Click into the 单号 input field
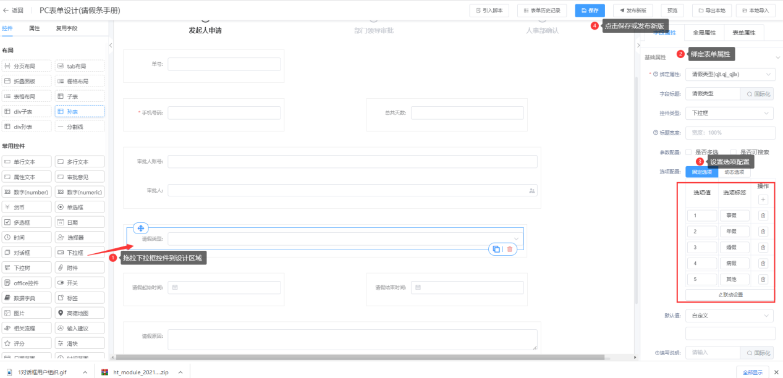783x378 pixels. (x=224, y=64)
